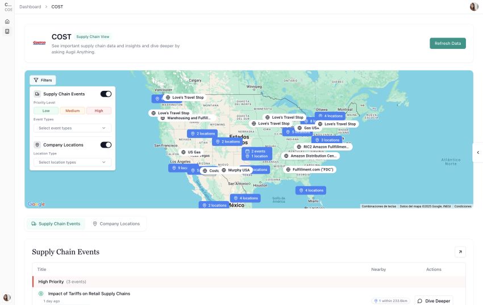
Task: Click the Costco logo
Action: pyautogui.click(x=39, y=43)
